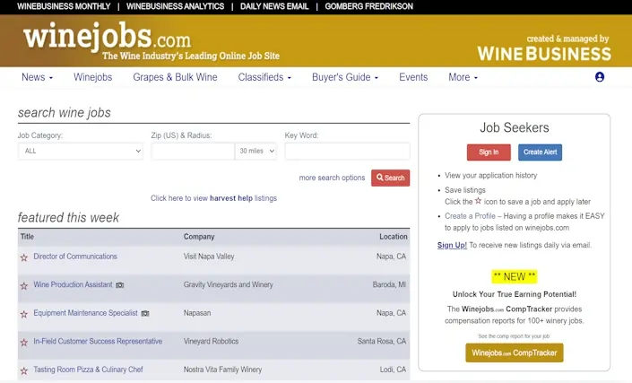Open the Director of Communications job listing
Viewport: 632px width, 383px height.
coord(75,257)
